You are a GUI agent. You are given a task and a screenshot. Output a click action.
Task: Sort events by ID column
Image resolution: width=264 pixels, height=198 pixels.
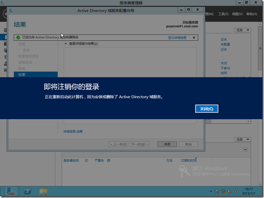tap(86, 160)
